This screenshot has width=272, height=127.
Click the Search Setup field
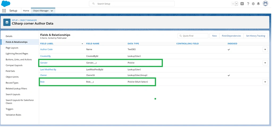[132, 4]
